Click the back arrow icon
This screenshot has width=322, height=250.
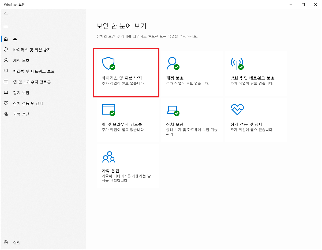tap(6, 14)
